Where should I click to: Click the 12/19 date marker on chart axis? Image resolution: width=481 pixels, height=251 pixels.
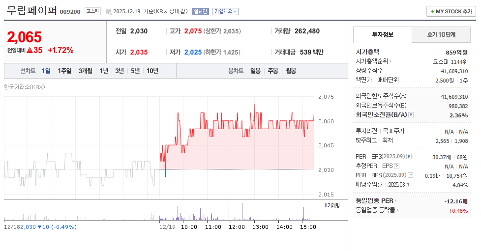(x=167, y=227)
